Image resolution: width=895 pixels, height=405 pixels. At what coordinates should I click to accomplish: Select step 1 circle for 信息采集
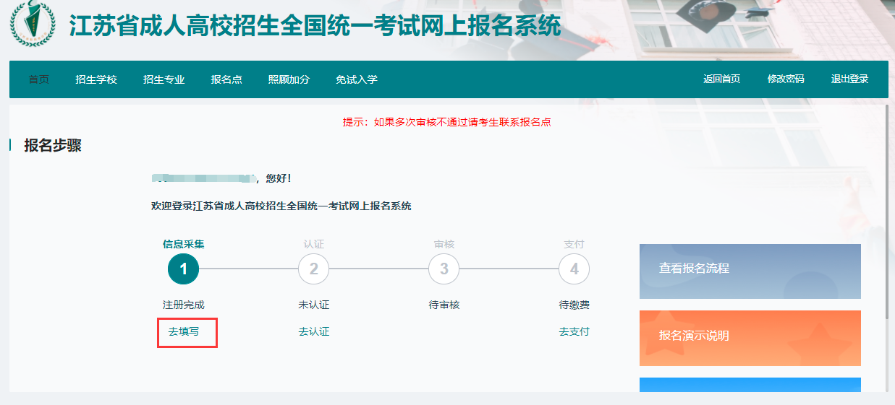coord(184,269)
